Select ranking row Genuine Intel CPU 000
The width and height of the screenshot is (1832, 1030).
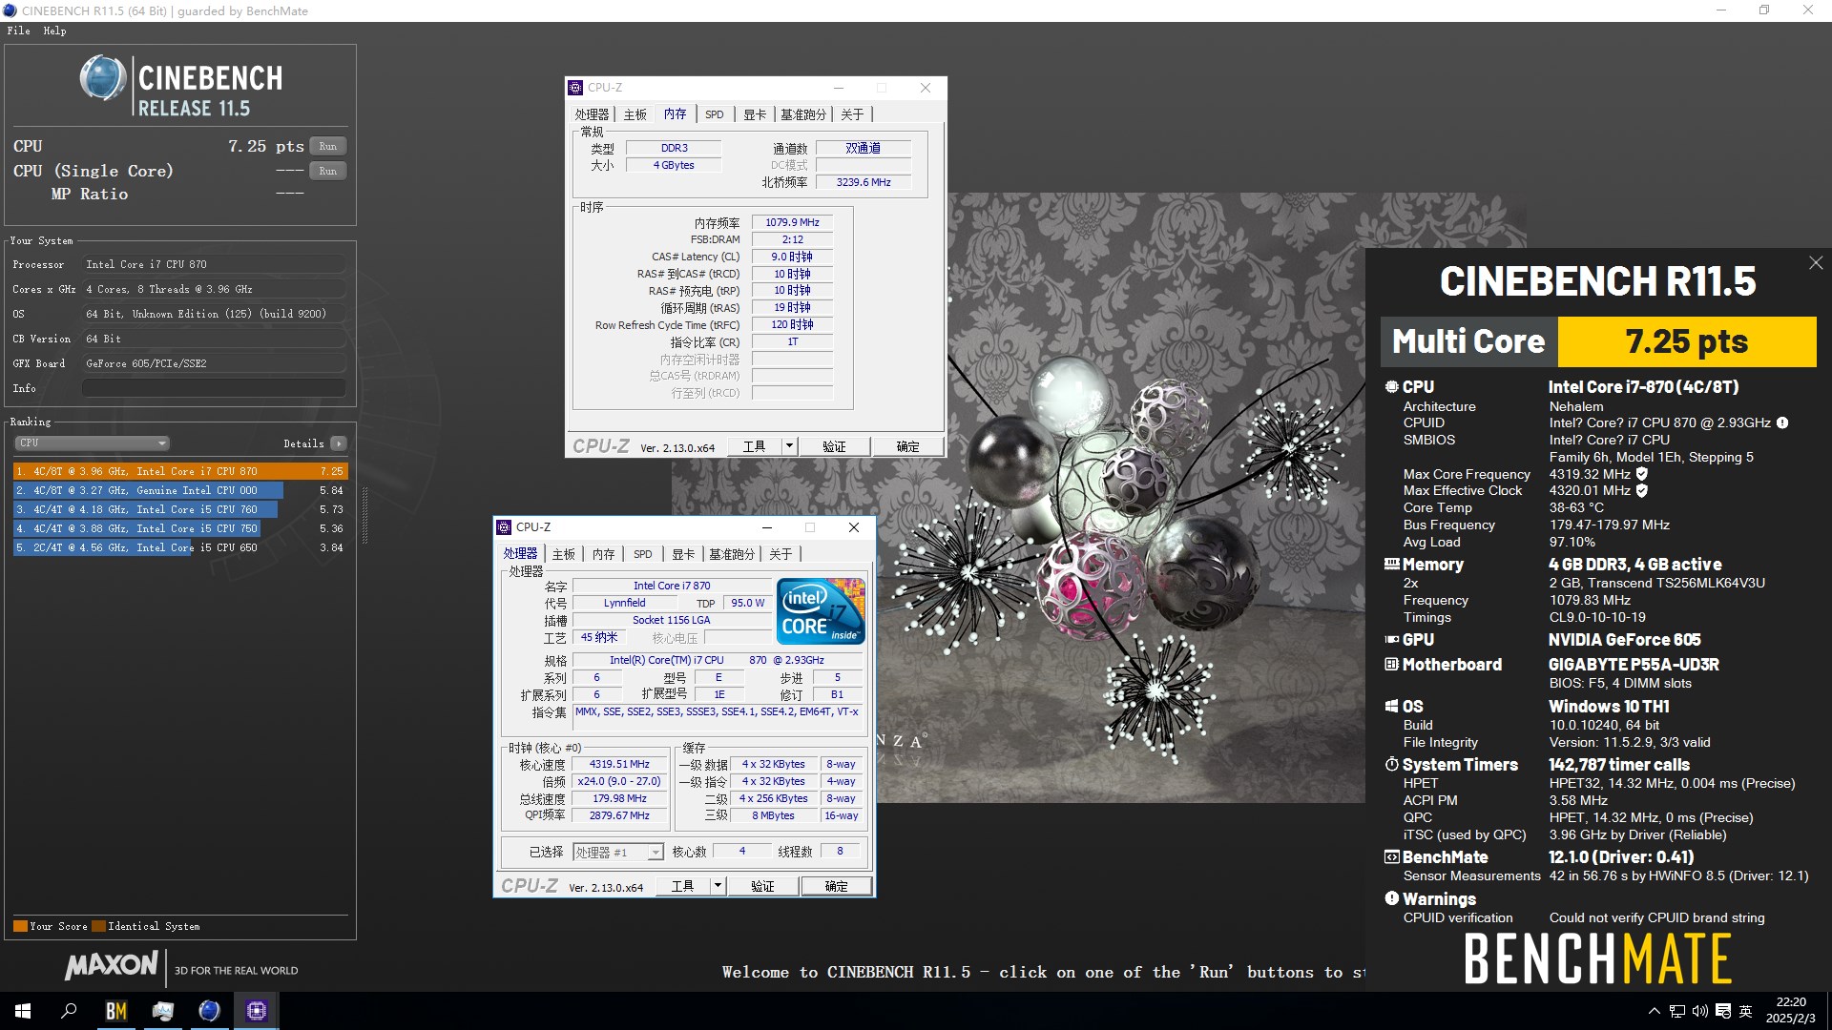click(180, 490)
